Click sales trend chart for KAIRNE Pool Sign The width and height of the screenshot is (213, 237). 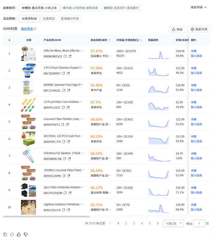pyautogui.click(x=159, y=89)
